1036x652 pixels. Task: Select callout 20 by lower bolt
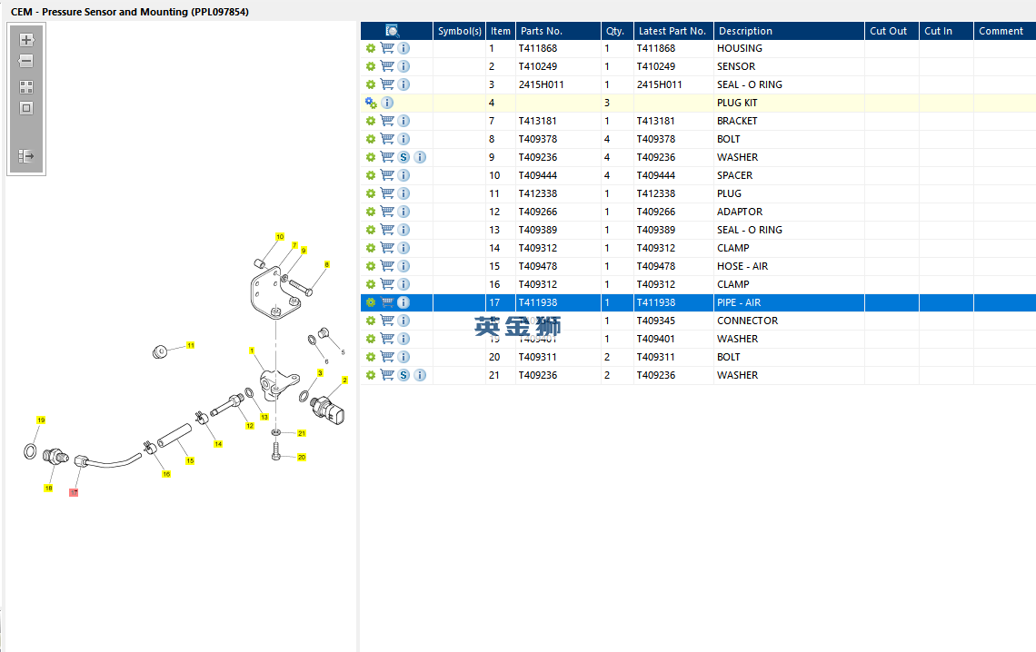[x=302, y=457]
